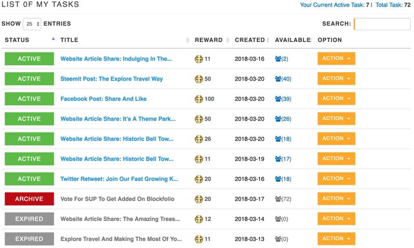
Task: Click EXPIRED badge of Amazing Treas... row
Action: tap(29, 219)
